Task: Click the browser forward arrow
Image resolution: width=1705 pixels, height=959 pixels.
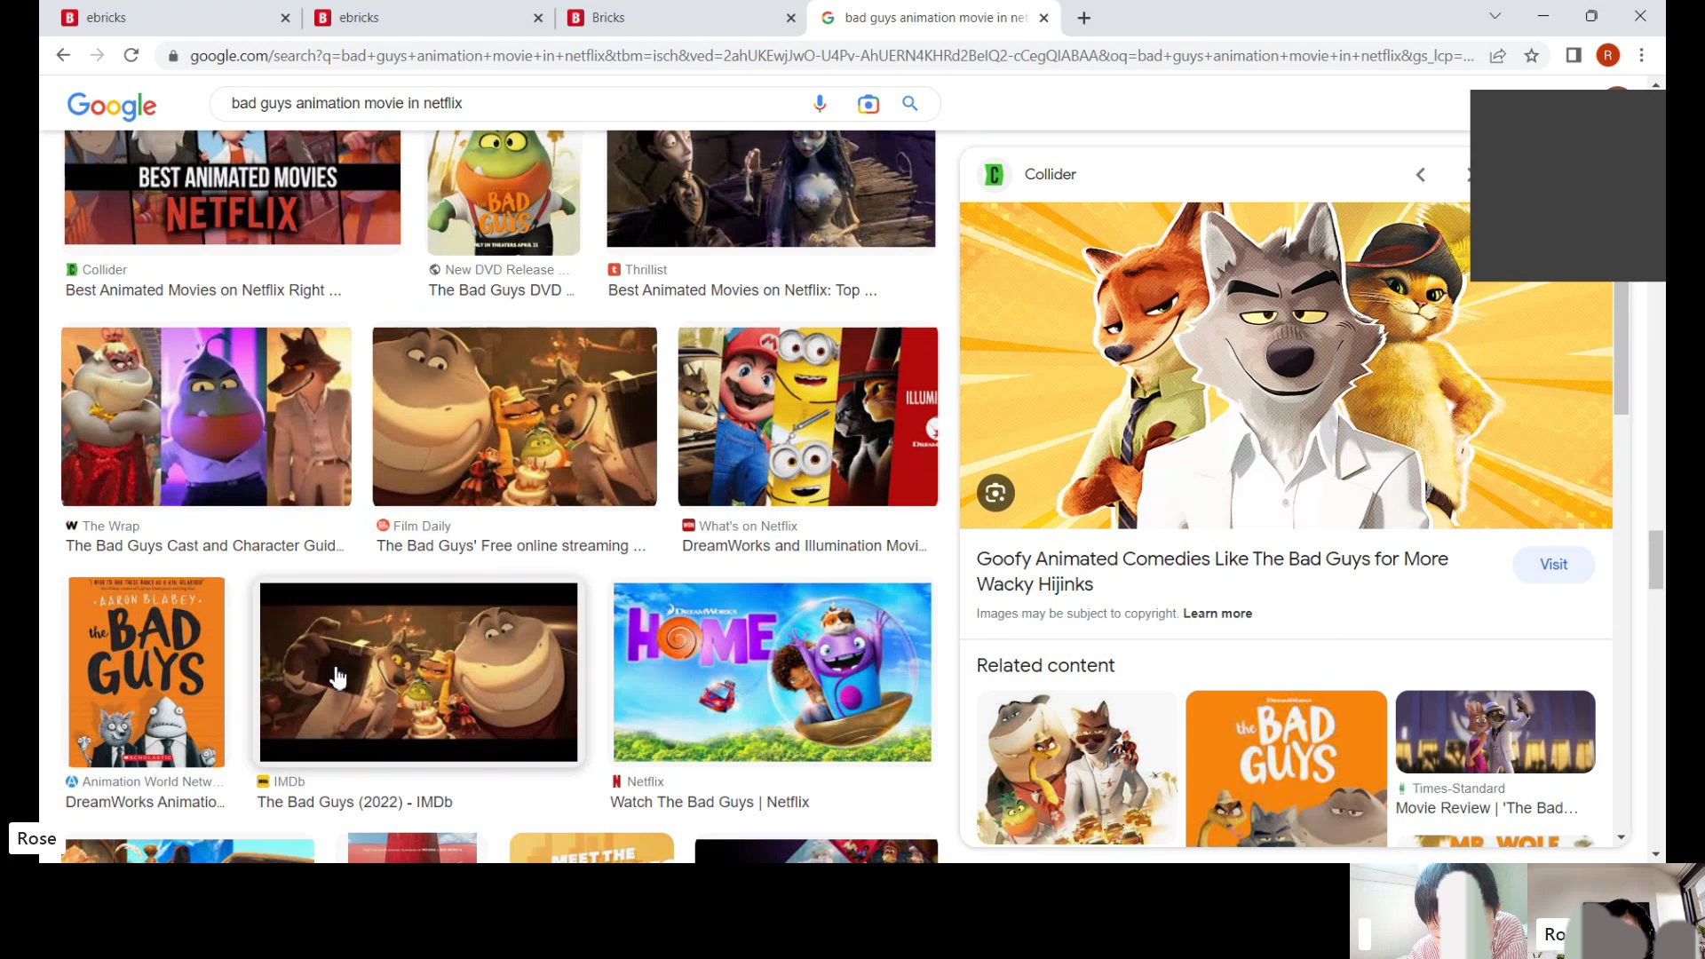Action: tap(97, 55)
